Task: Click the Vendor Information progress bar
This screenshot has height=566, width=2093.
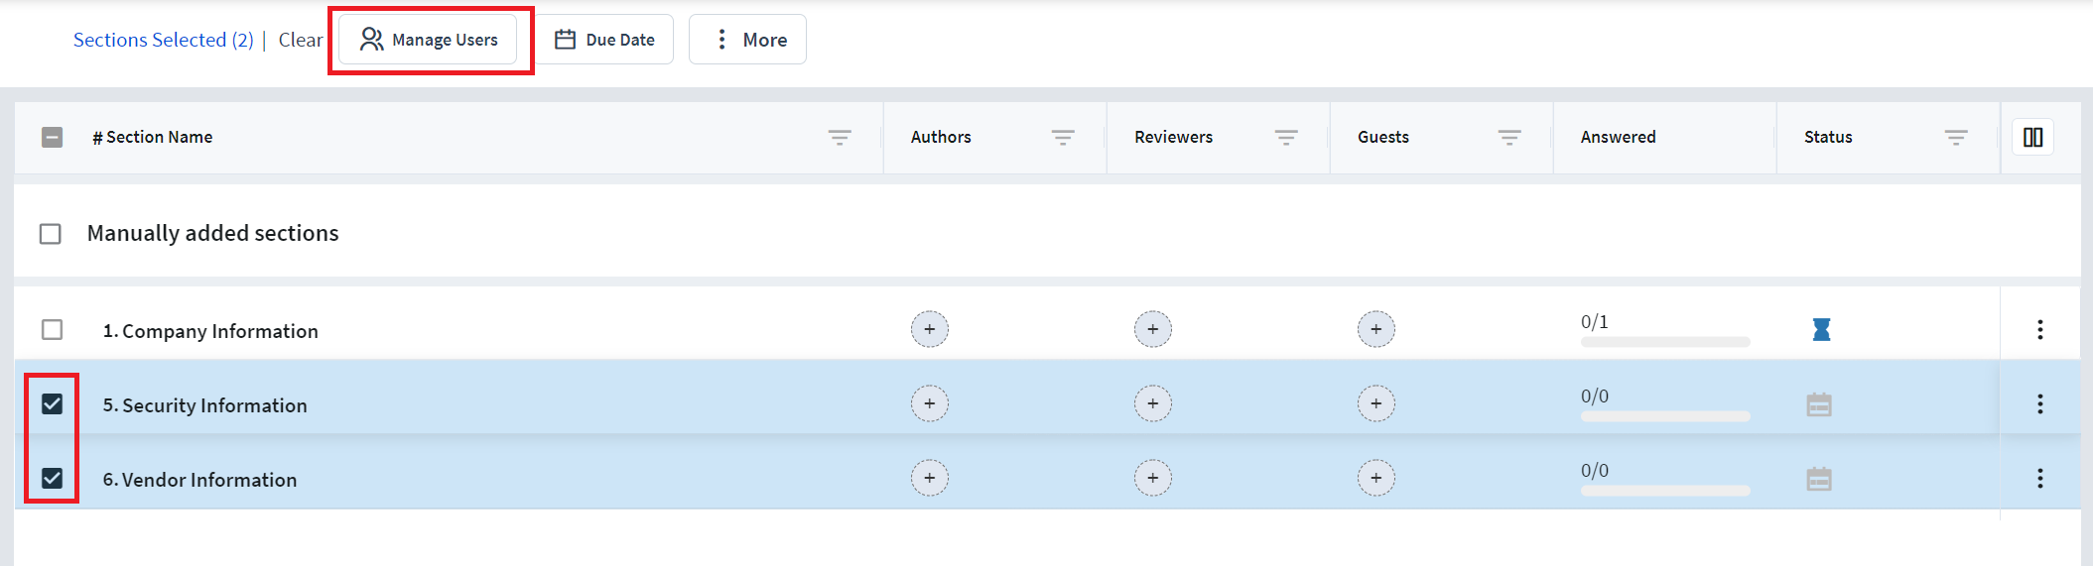Action: tap(1665, 491)
